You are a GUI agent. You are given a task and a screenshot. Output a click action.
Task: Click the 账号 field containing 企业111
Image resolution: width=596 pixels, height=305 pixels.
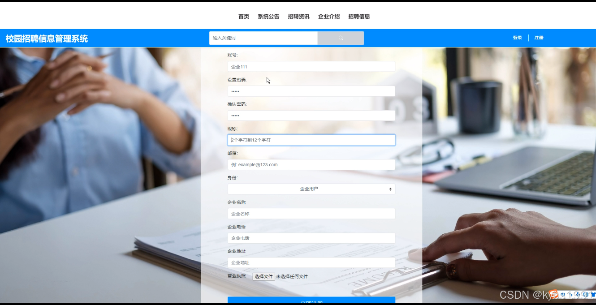click(x=311, y=67)
